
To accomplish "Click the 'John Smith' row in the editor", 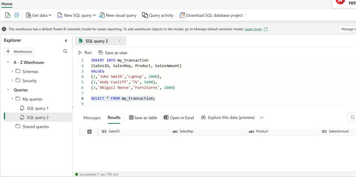I will coord(126,77).
